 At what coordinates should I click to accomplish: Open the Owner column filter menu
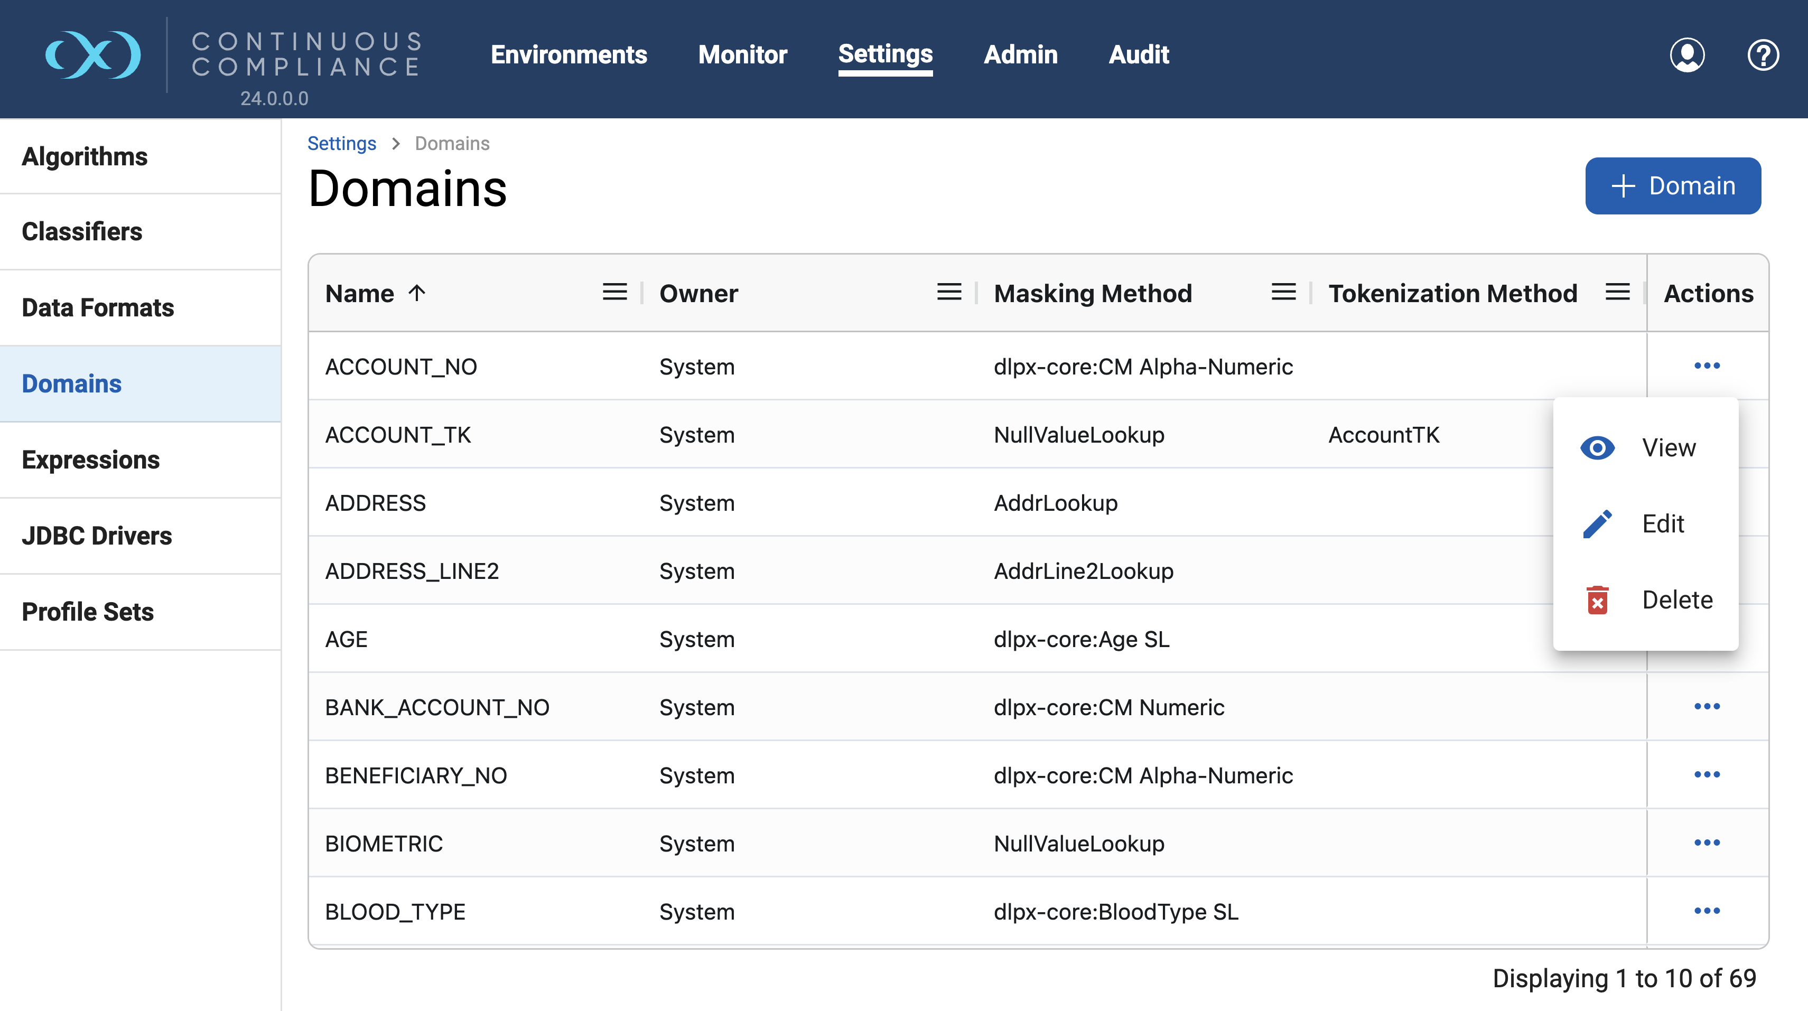[x=948, y=292]
